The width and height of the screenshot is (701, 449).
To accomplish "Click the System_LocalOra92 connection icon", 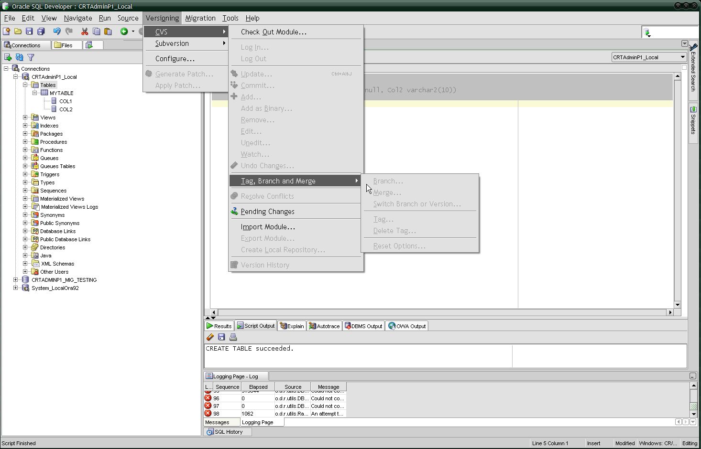I will coord(26,288).
